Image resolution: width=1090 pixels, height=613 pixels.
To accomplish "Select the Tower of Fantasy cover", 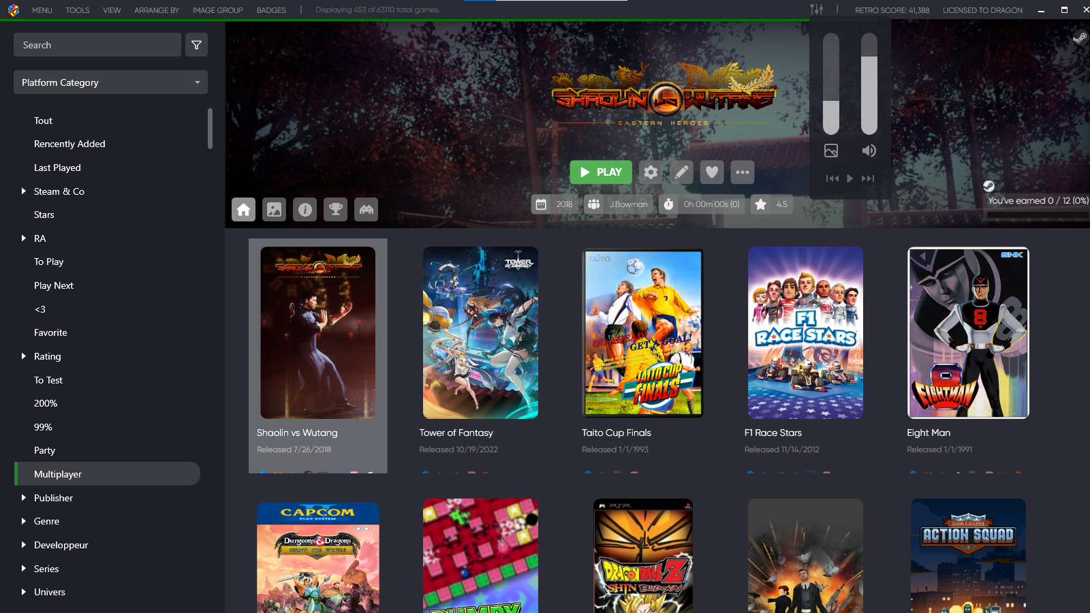I will pyautogui.click(x=480, y=333).
